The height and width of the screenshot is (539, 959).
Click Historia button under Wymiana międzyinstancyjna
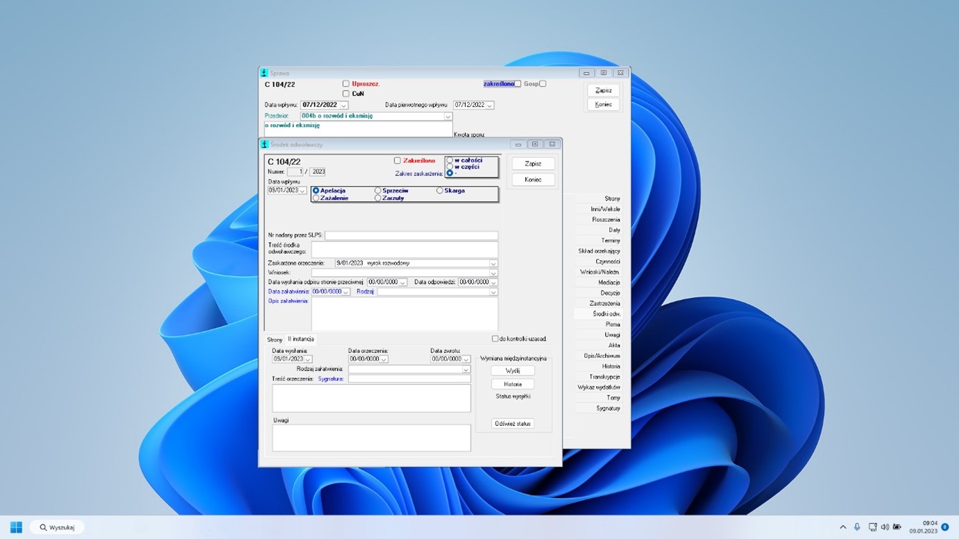tap(513, 384)
